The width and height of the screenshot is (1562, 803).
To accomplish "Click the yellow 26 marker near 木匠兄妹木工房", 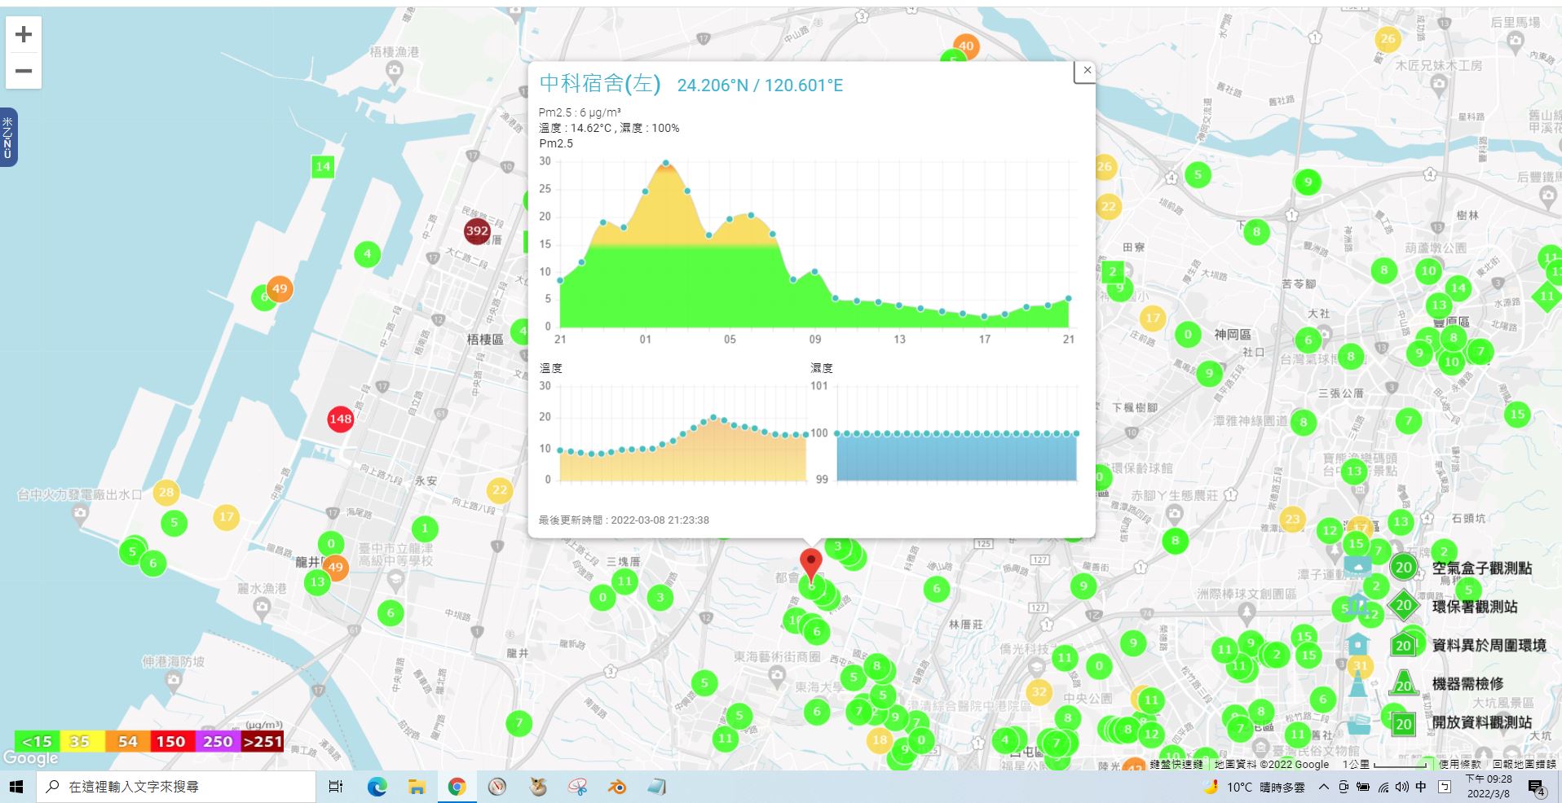I will click(x=1388, y=38).
